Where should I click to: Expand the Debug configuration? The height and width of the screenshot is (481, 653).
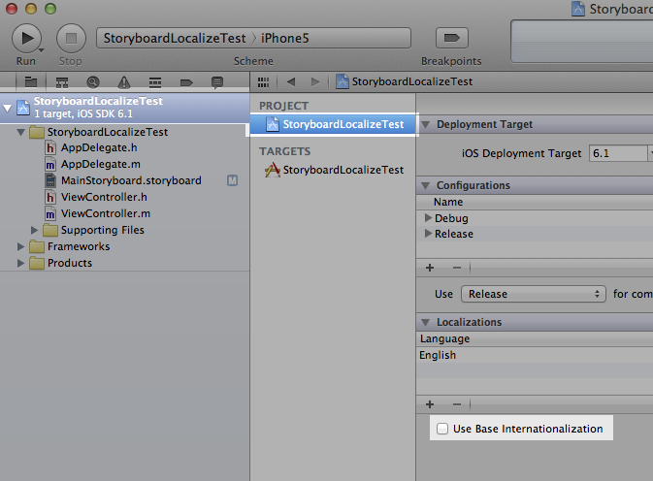tap(428, 217)
